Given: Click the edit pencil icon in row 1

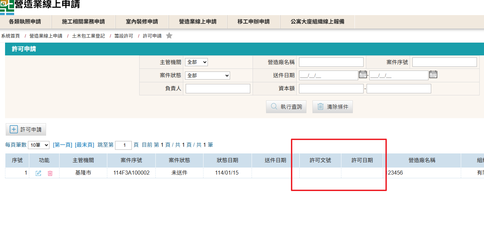Looking at the screenshot, I should click(38, 173).
